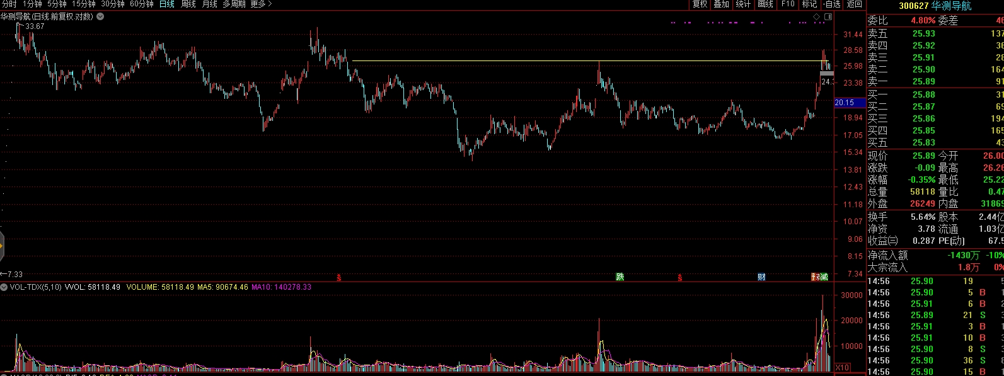Click the 涨幅 -0.35% value

coord(922,179)
